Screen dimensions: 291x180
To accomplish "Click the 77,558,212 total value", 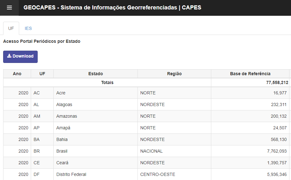I will [x=275, y=82].
